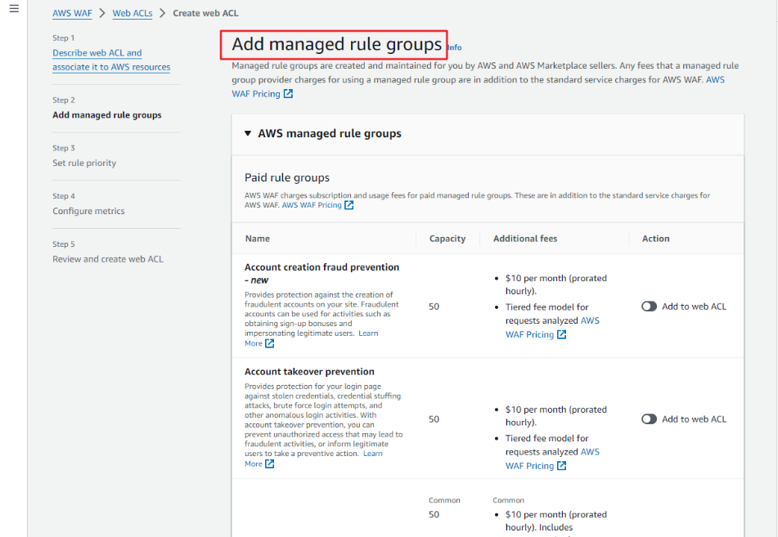778x537 pixels.
Task: Click the Info link beside the heading
Action: pos(455,47)
